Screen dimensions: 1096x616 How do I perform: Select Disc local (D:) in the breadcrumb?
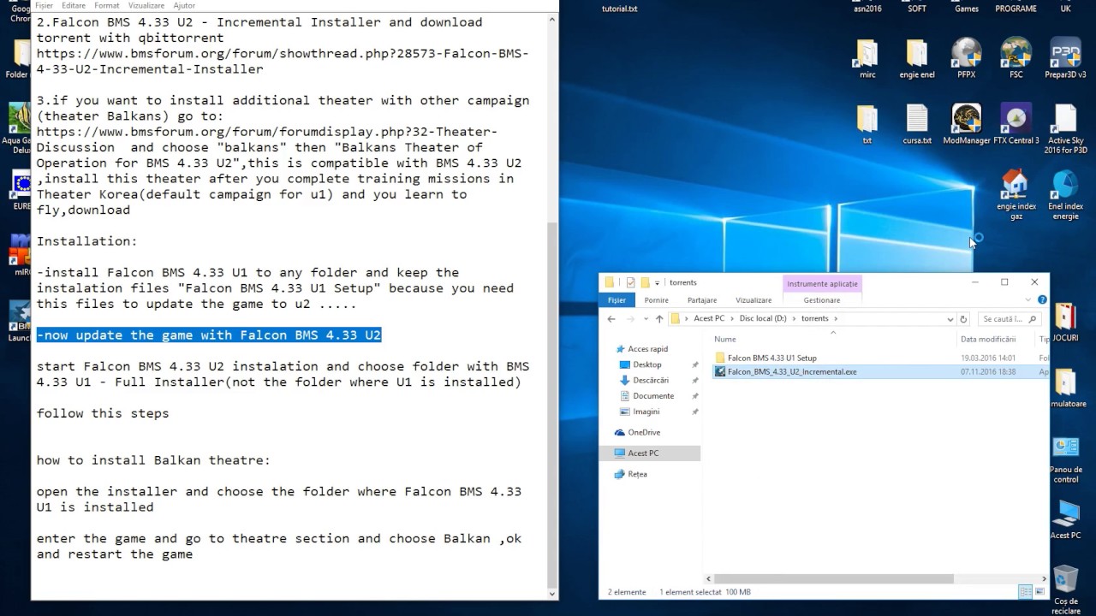pyautogui.click(x=763, y=318)
